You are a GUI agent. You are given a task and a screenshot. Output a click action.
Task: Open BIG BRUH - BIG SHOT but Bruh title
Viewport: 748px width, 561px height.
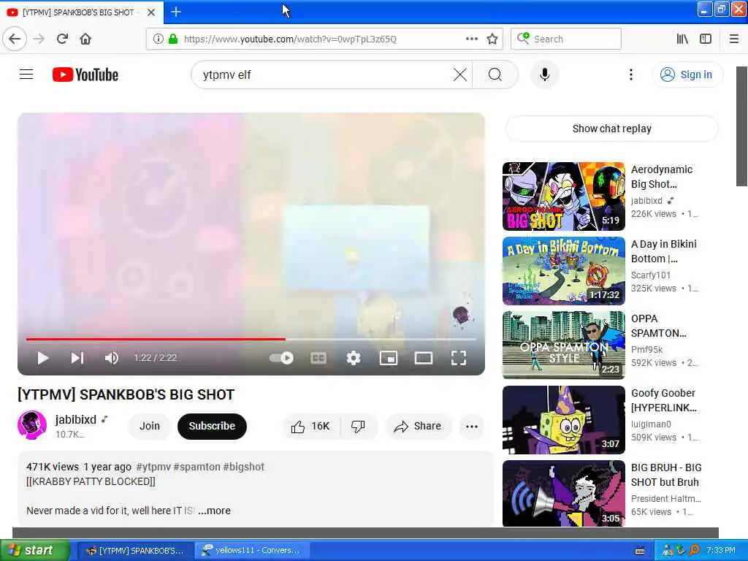pyautogui.click(x=666, y=475)
